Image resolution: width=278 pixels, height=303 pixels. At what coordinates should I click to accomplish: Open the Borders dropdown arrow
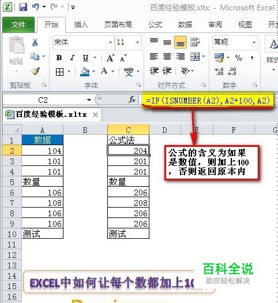pos(69,72)
